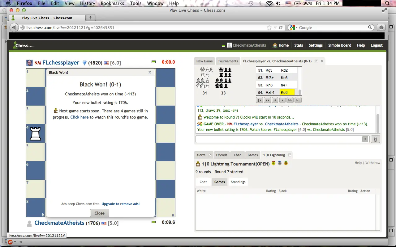Click the home icon in the Chess.com navbar
The image size is (396, 247).
tap(275, 45)
